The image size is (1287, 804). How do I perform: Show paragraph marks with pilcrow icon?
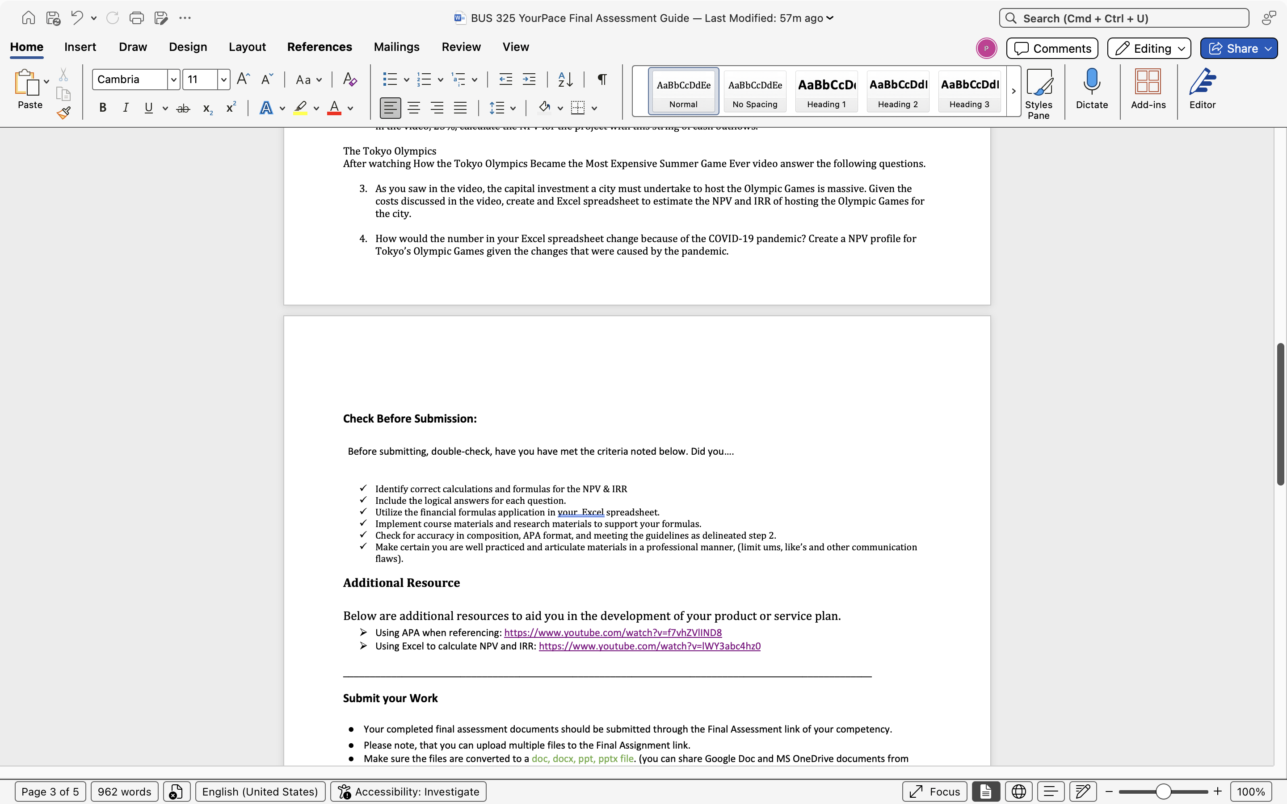tap(601, 80)
